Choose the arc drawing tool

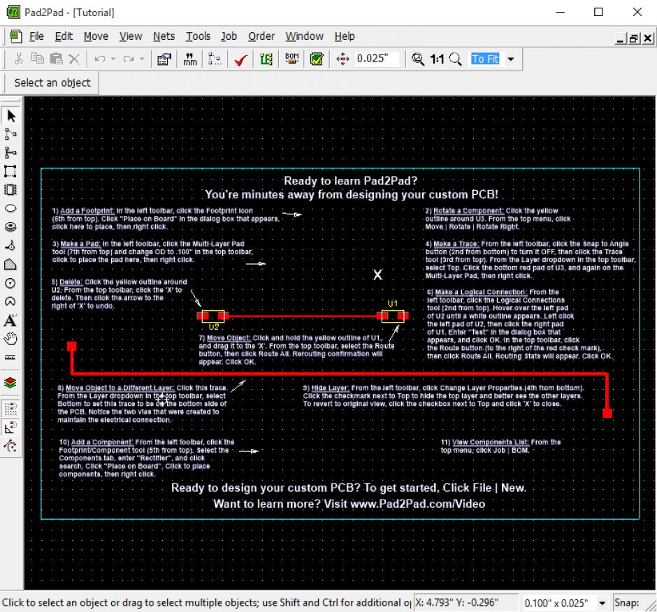[x=11, y=302]
